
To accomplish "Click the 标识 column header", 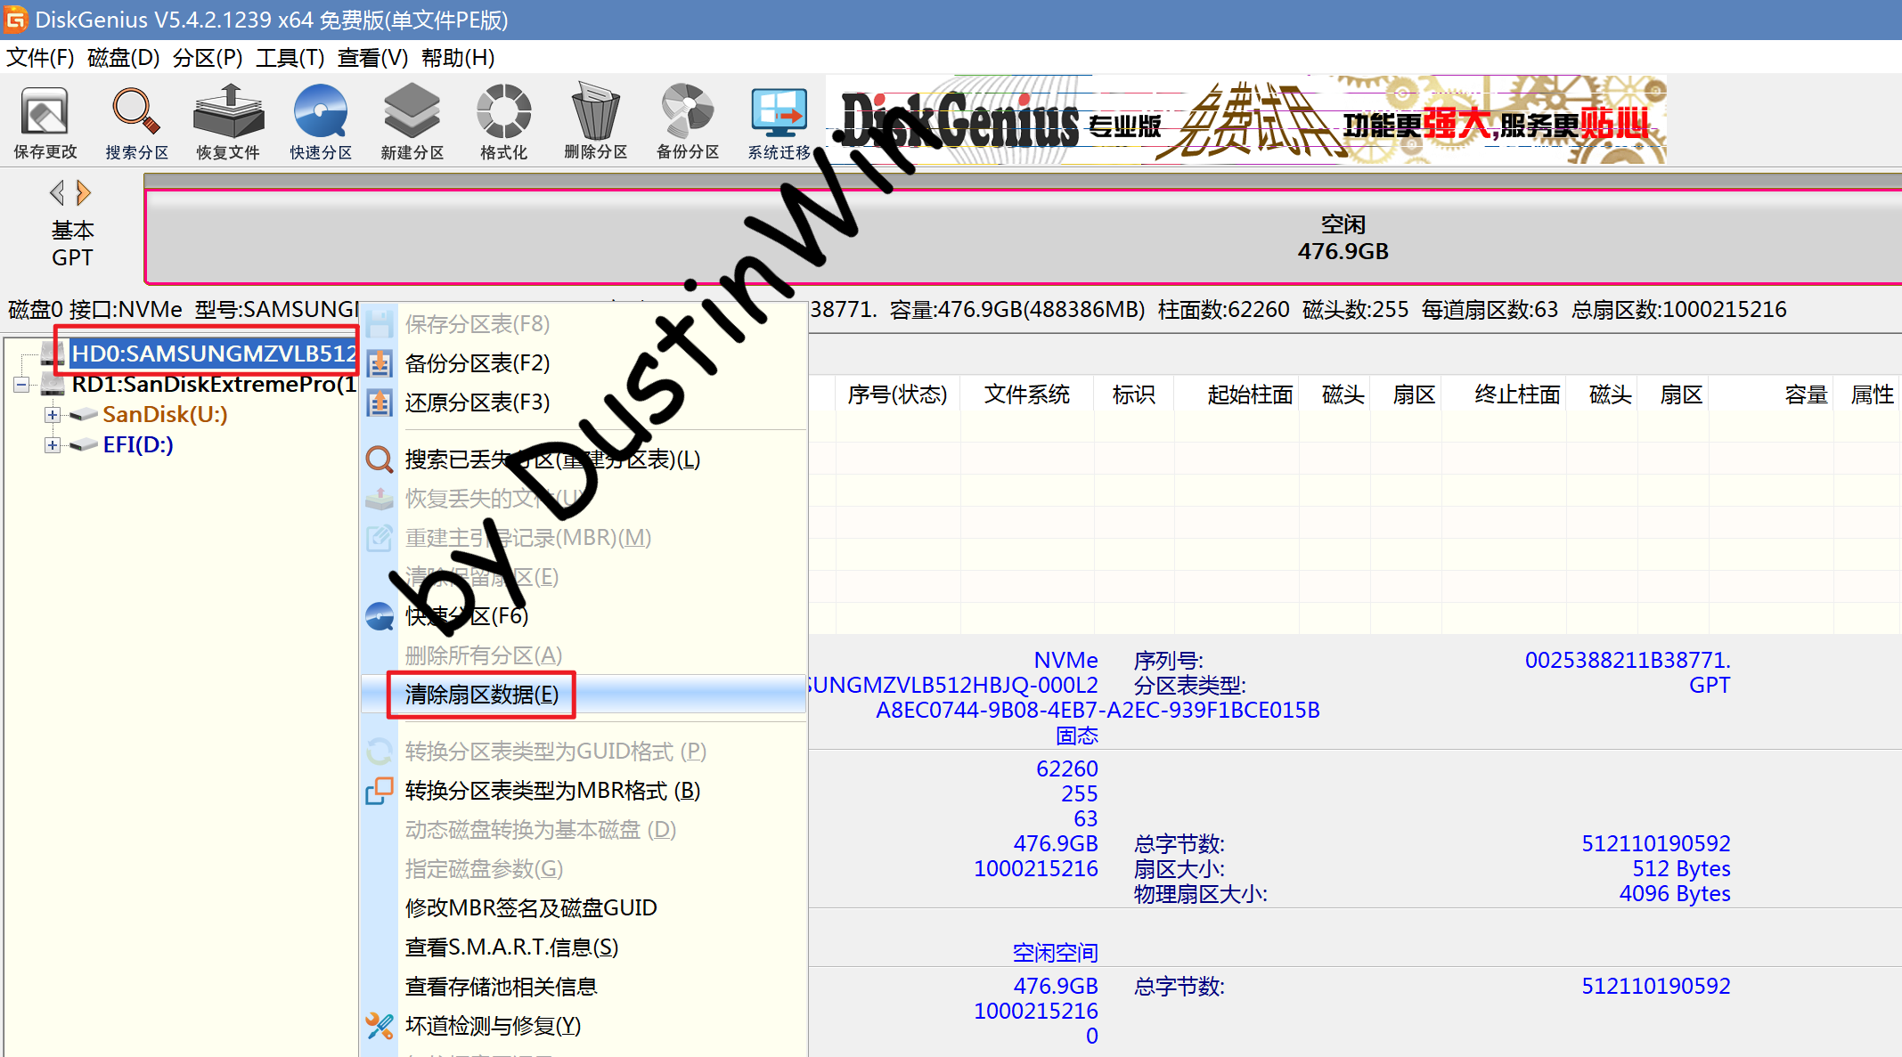I will tap(1134, 394).
